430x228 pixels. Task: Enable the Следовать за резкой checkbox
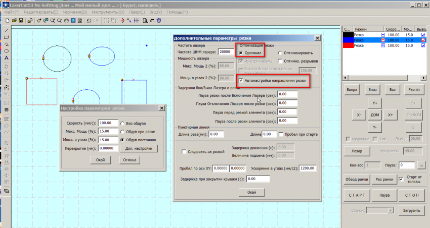coord(184,151)
